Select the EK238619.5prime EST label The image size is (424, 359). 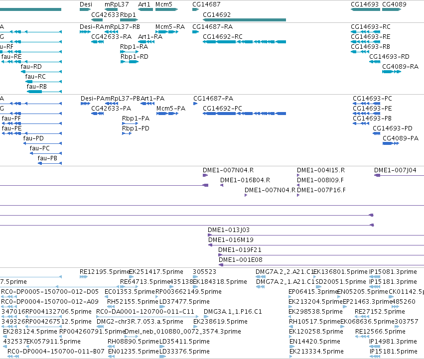click(220, 322)
